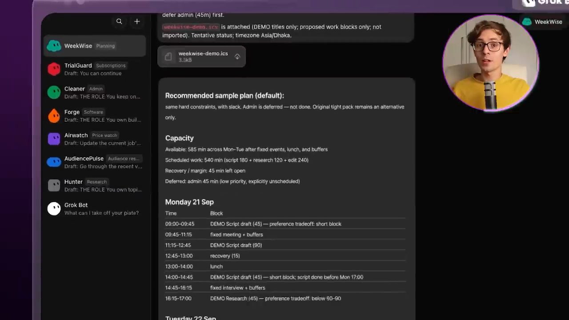Click the "Available: 585 min" capacity line
The image size is (569, 320).
pyautogui.click(x=246, y=149)
